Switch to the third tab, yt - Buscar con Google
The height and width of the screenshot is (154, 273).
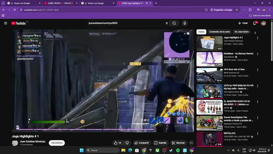coord(98,3)
